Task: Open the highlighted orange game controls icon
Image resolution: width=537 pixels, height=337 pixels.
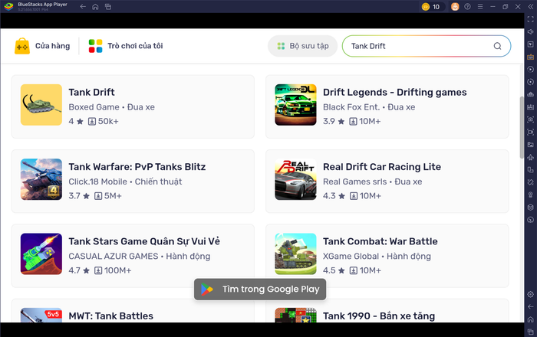Action: (x=531, y=57)
